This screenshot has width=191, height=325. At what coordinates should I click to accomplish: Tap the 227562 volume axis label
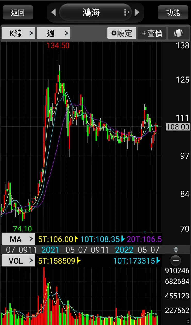[177, 310]
